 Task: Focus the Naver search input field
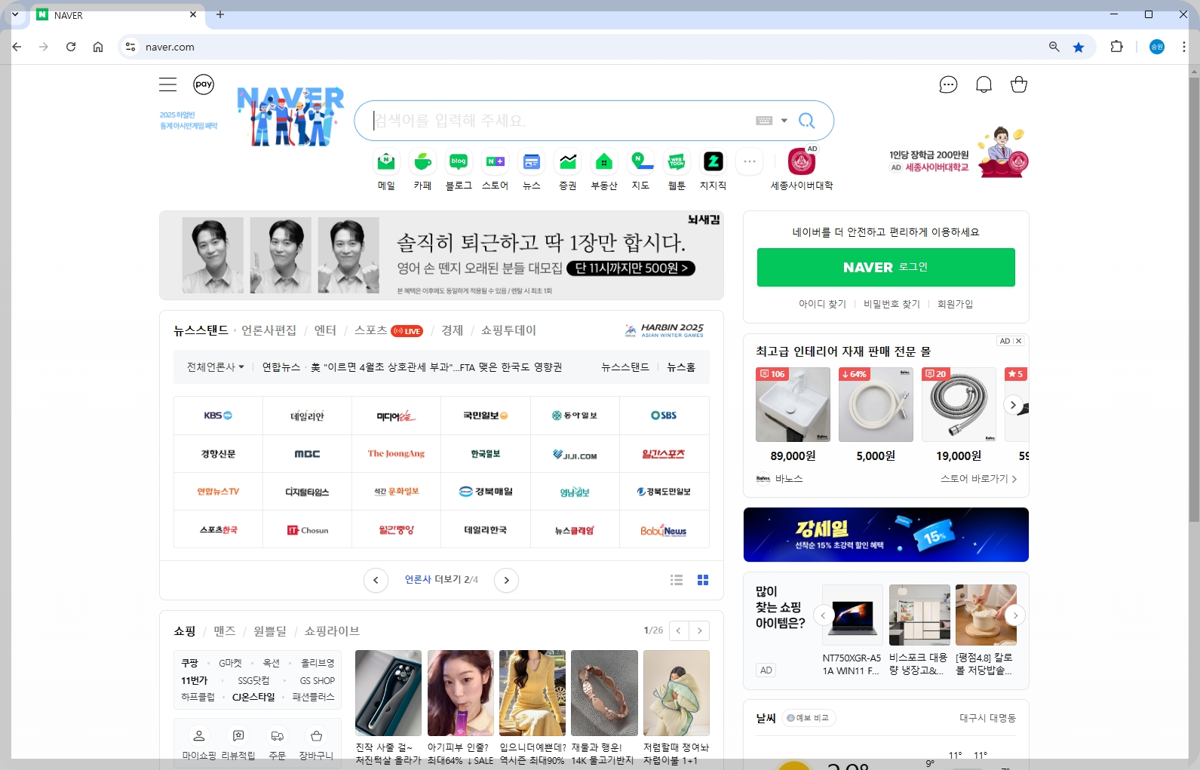(x=562, y=121)
